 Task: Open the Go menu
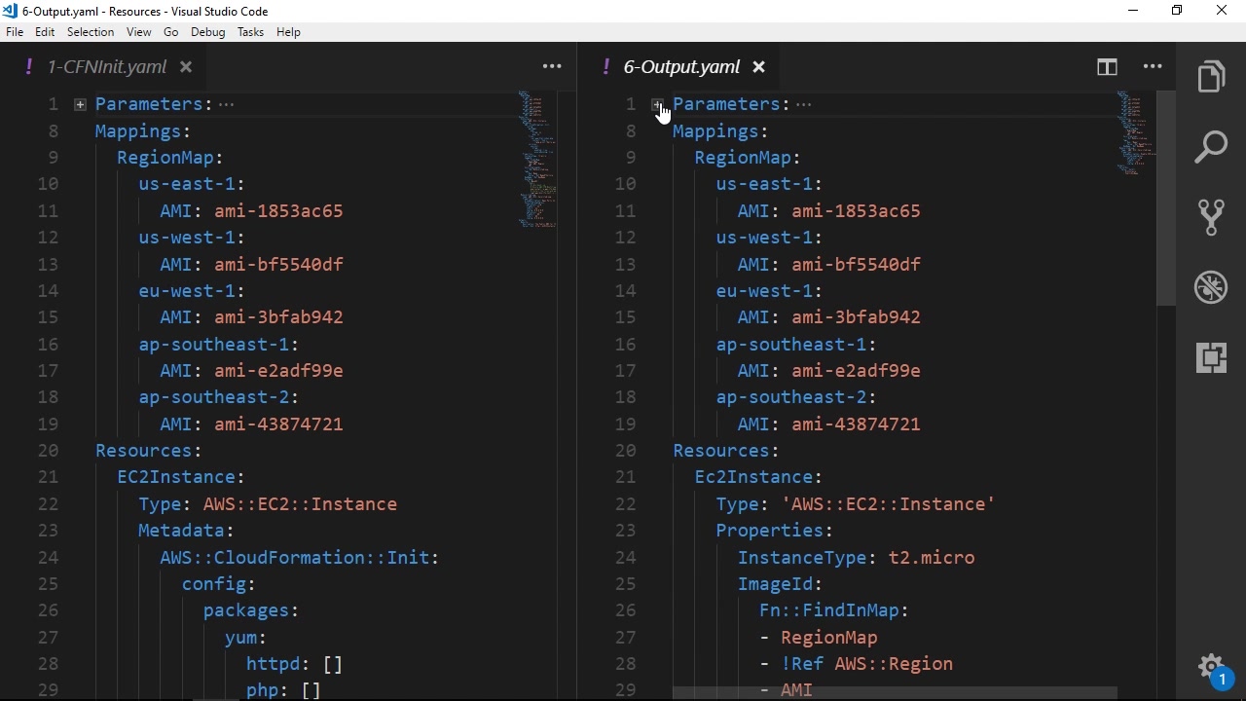171,32
